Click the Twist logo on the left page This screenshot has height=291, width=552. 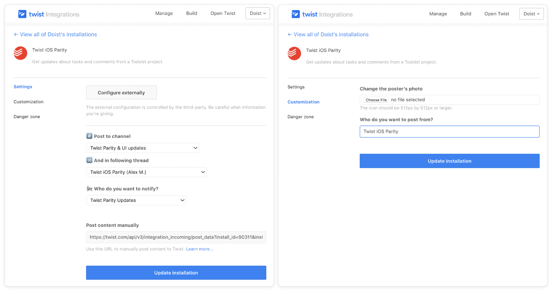pos(23,14)
